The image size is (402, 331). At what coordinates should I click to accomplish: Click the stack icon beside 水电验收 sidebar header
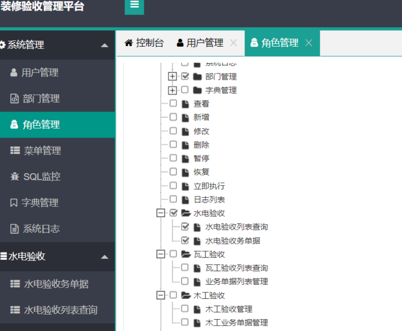point(4,256)
